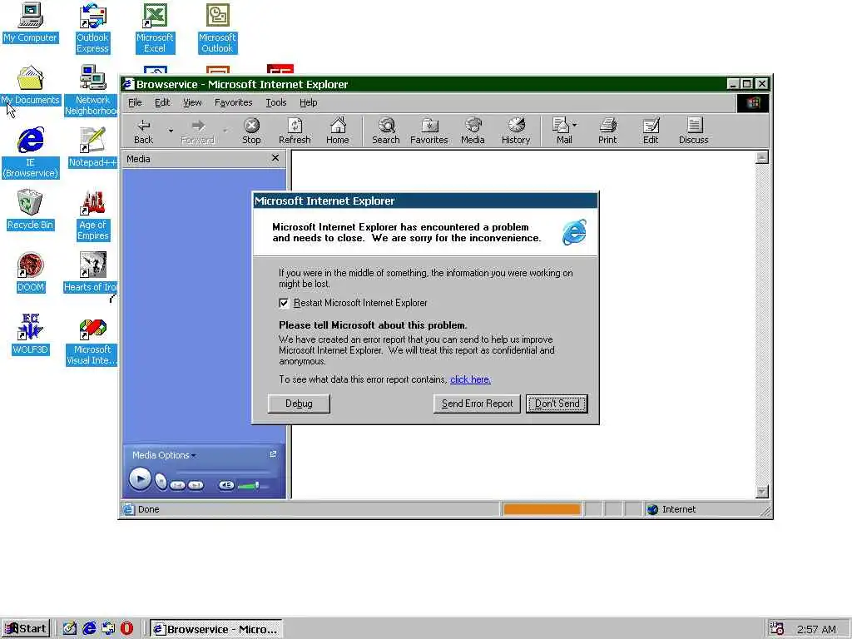This screenshot has width=852, height=639.
Task: Play media in the Media panel
Action: point(140,479)
